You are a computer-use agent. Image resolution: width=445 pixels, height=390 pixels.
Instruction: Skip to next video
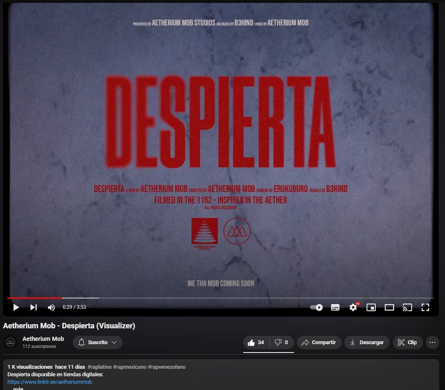tap(33, 307)
